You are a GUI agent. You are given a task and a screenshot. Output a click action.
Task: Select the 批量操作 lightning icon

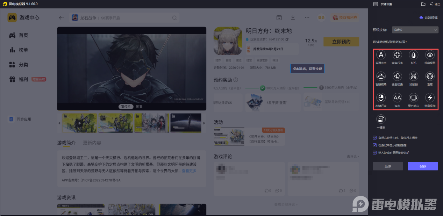coord(430,98)
